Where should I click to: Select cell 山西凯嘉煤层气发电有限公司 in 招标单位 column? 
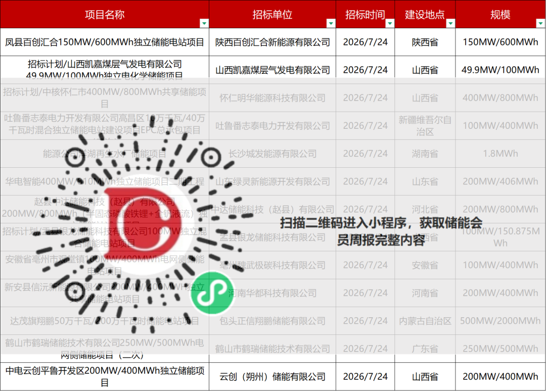[272, 70]
